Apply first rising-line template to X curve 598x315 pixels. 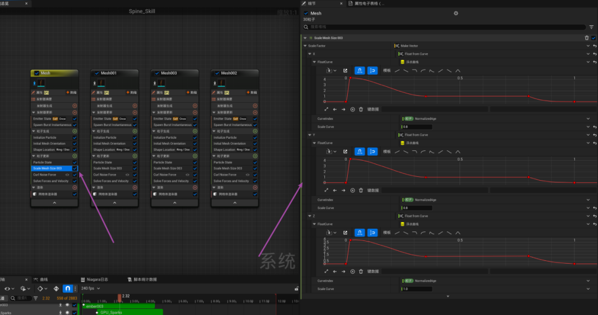click(x=397, y=71)
